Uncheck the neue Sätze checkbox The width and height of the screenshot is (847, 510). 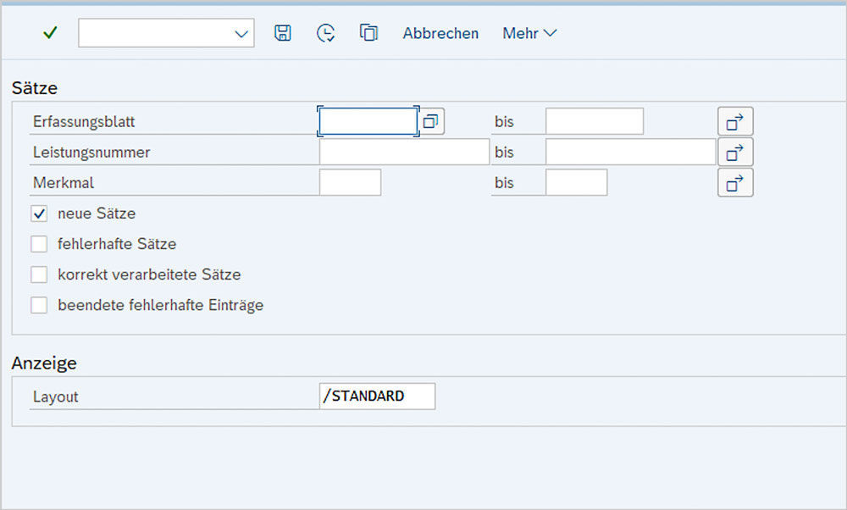(39, 213)
